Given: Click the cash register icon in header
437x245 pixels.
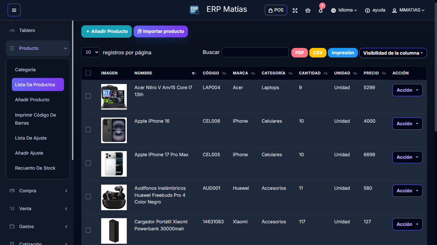Looking at the screenshot, I should [x=308, y=10].
